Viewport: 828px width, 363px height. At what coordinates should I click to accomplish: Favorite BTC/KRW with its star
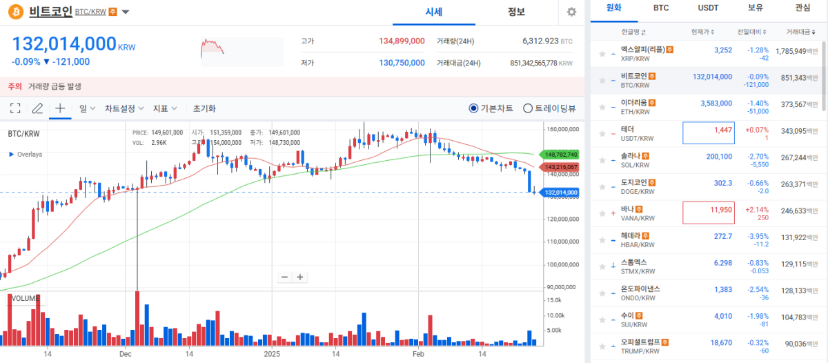[x=602, y=81]
